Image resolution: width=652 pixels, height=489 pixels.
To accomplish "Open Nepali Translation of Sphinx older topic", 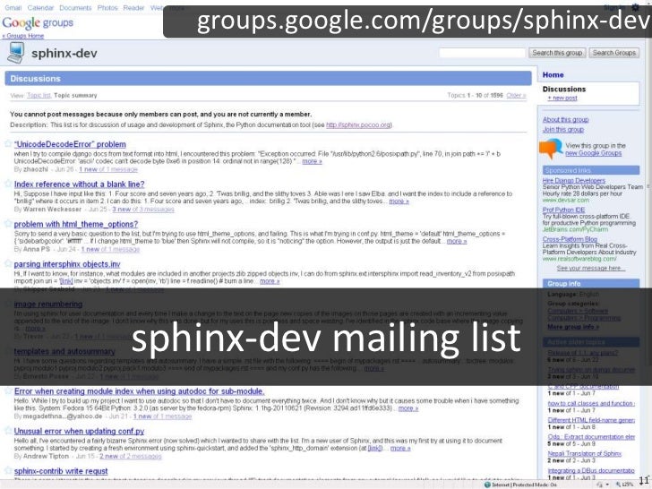I will tap(585, 454).
